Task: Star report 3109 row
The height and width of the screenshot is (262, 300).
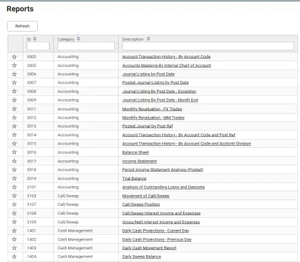Action: 15,222
